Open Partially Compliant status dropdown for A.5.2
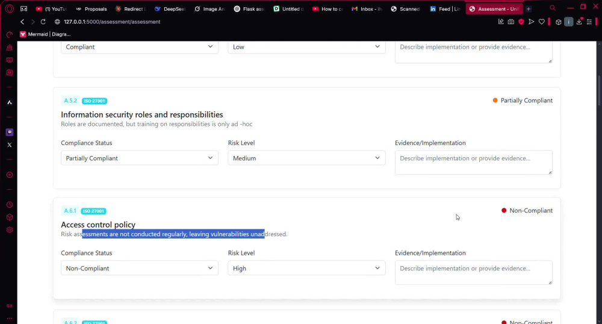602x324 pixels. point(140,158)
